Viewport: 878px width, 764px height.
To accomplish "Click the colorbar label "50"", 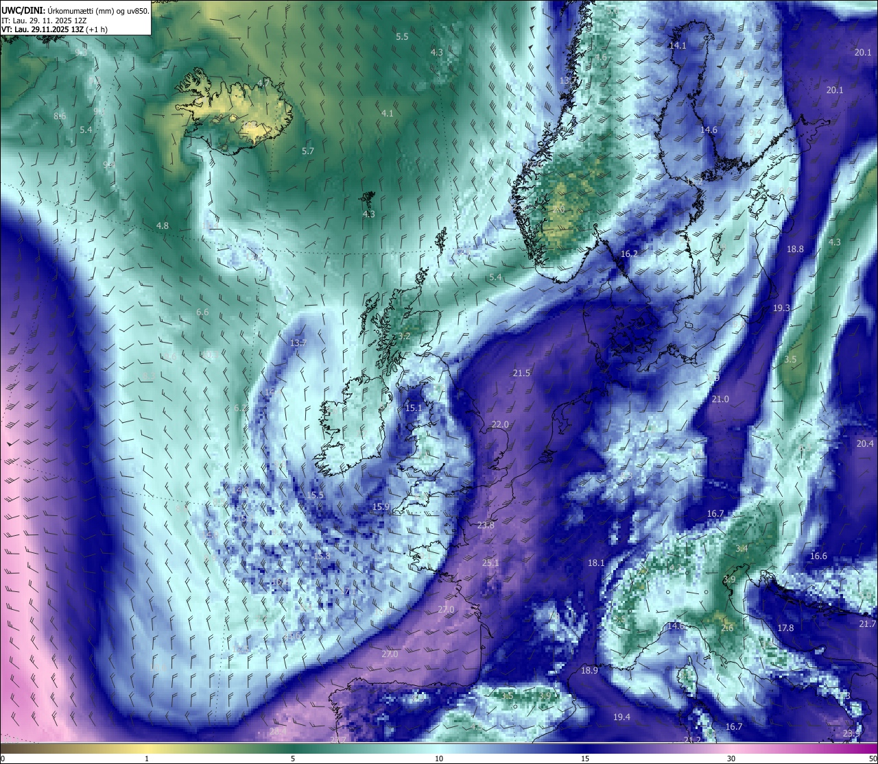I will [873, 758].
